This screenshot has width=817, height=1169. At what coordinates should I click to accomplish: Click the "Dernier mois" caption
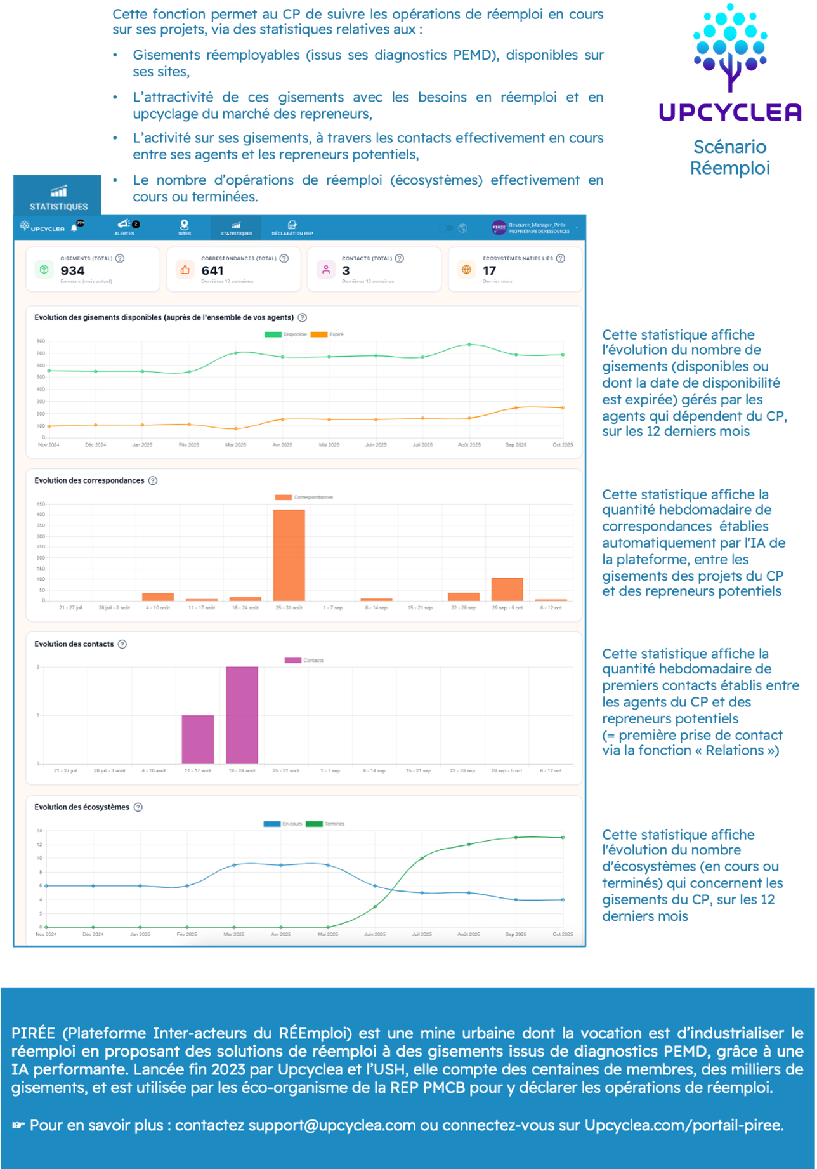(x=497, y=281)
